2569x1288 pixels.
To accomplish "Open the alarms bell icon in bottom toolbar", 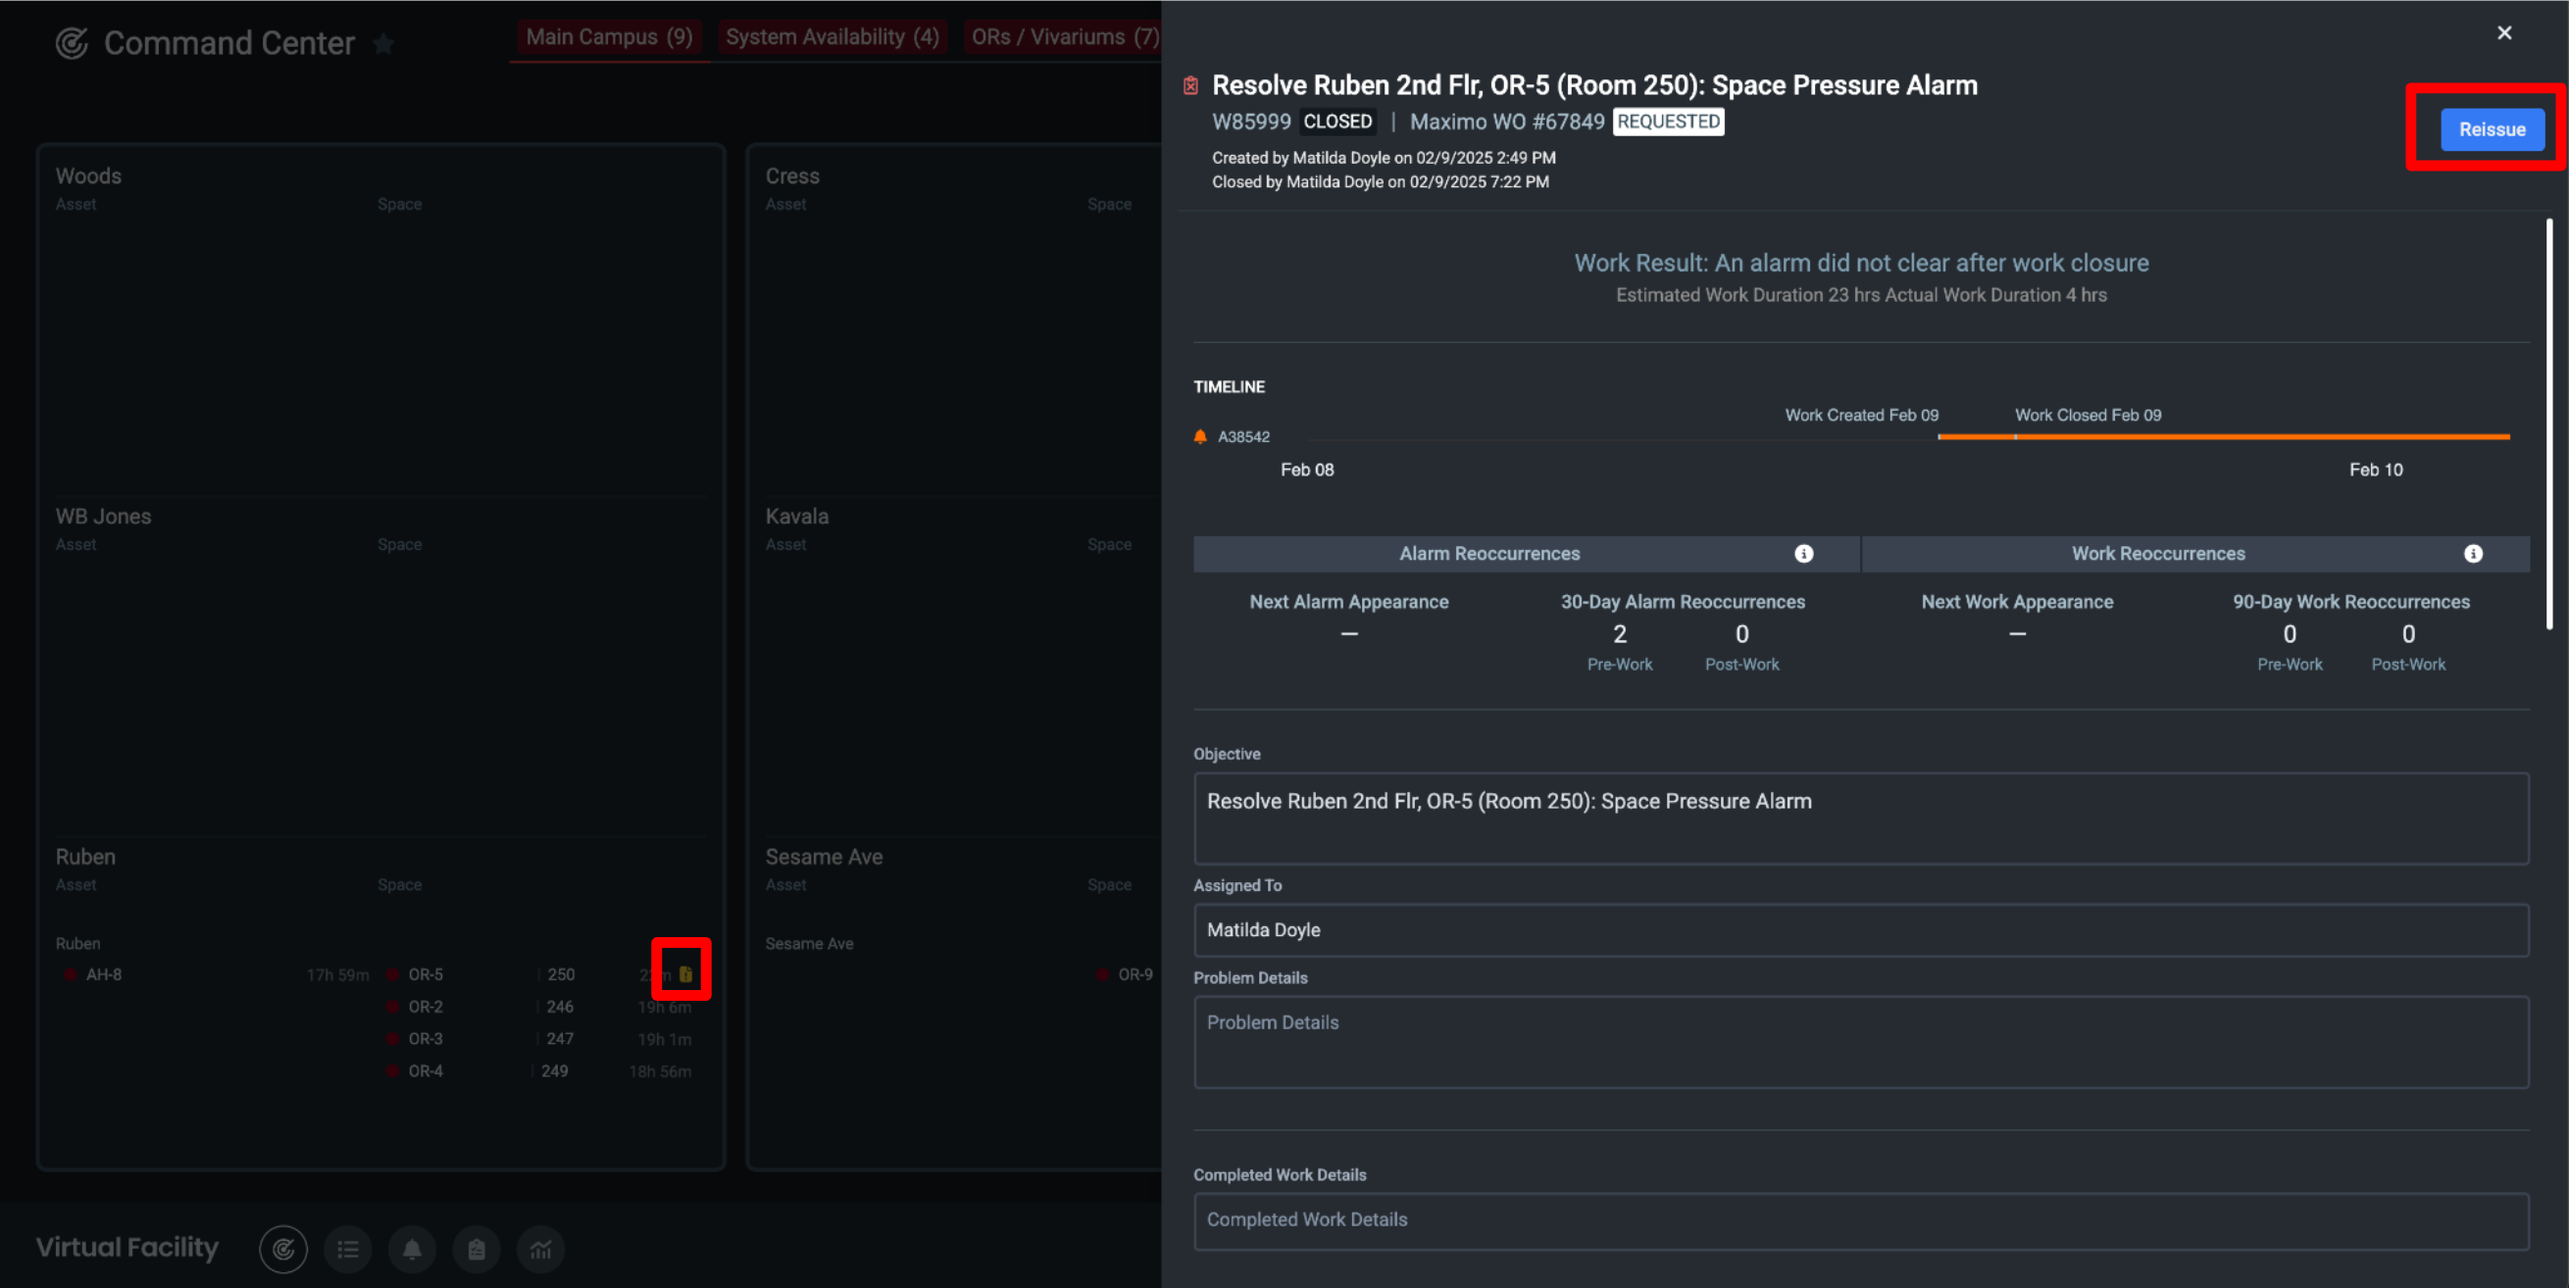I will (x=412, y=1249).
